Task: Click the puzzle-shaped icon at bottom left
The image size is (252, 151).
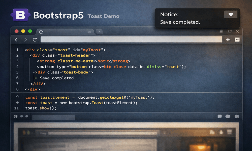Action: point(16,116)
